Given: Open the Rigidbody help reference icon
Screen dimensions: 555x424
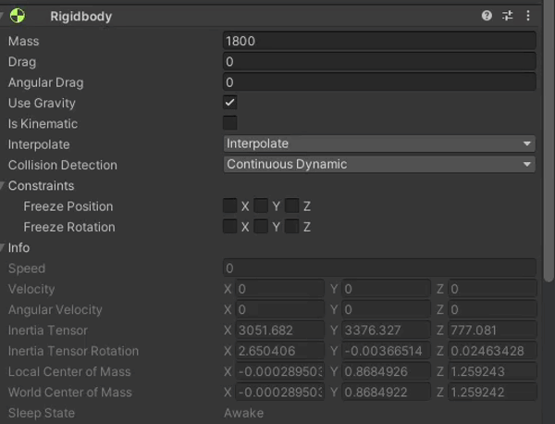Looking at the screenshot, I should tap(487, 16).
